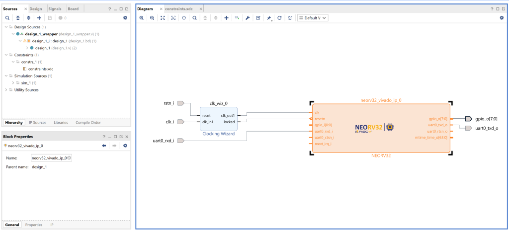509x231 pixels.
Task: Expand the sim_1 folder
Action: coord(13,83)
